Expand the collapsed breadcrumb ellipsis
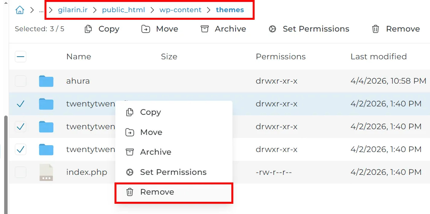 [41, 10]
